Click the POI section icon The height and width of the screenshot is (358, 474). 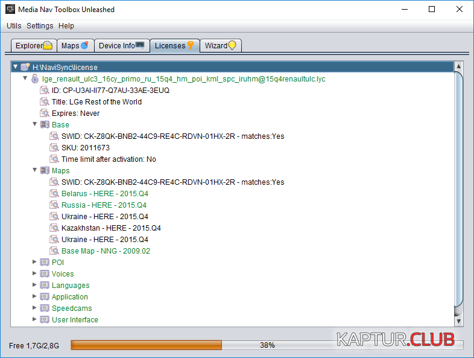[45, 262]
